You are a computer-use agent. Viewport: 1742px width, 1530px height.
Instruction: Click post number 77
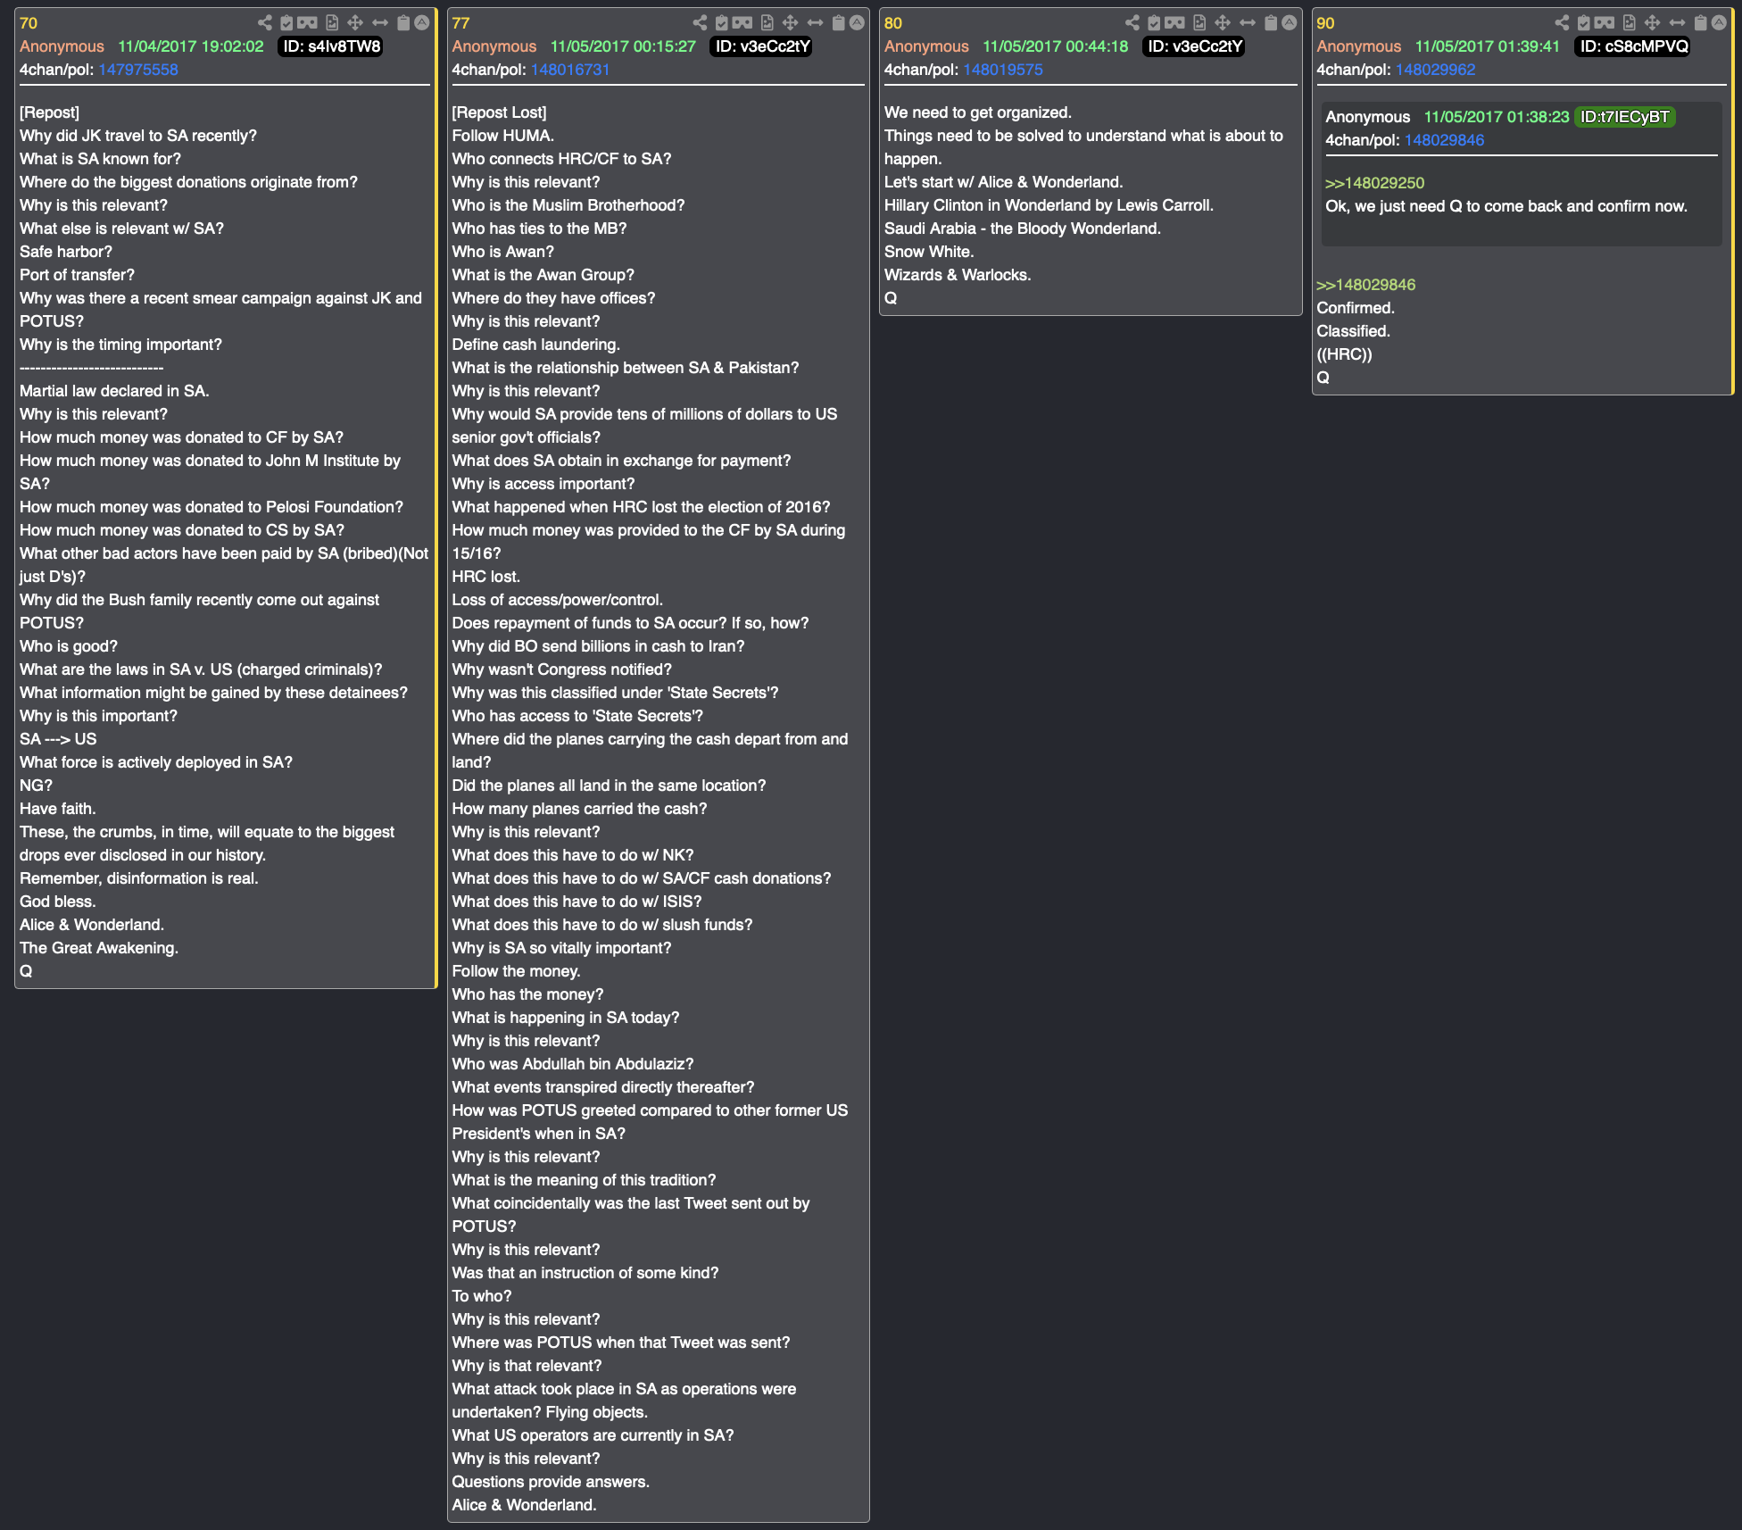pos(460,23)
